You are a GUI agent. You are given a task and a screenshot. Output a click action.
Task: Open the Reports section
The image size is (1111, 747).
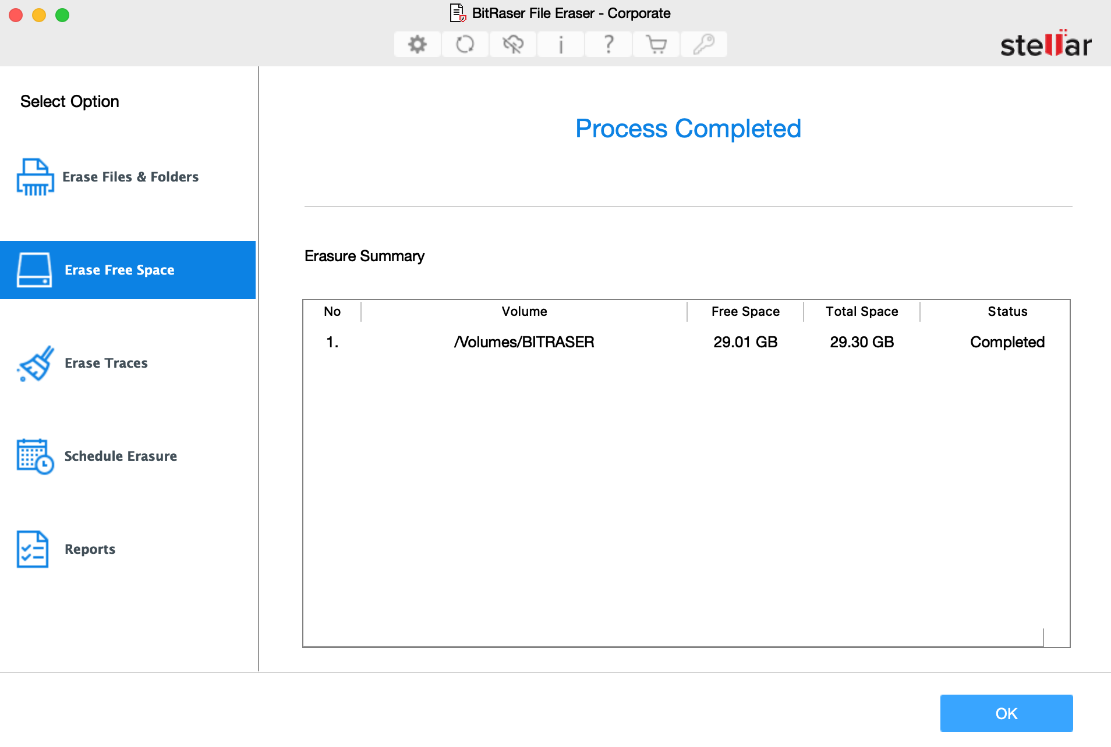click(x=128, y=549)
